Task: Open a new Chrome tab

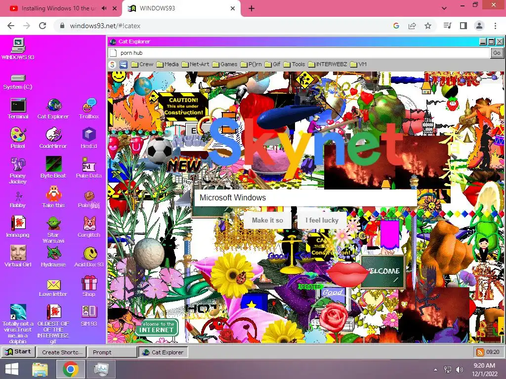Action: (252, 8)
